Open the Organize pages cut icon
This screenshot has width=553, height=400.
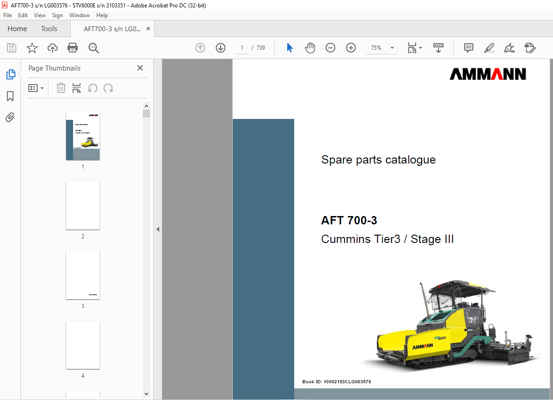click(x=76, y=88)
